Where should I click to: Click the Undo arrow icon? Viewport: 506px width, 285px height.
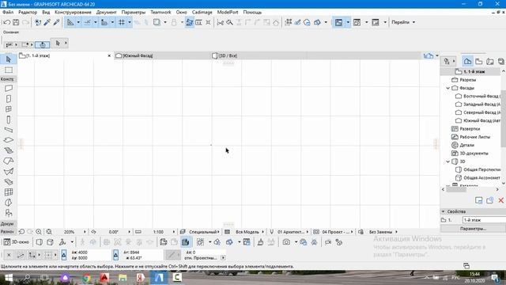coord(6,22)
